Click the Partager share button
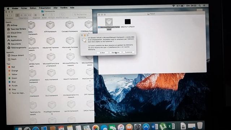 pyautogui.click(x=52, y=15)
